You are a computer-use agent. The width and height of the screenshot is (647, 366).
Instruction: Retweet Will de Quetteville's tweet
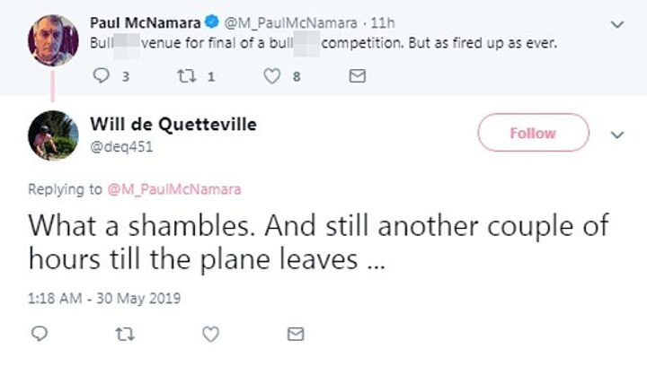tap(124, 334)
